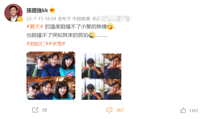
Task: Click the tongue-out emoji in the post
Action: click(110, 27)
